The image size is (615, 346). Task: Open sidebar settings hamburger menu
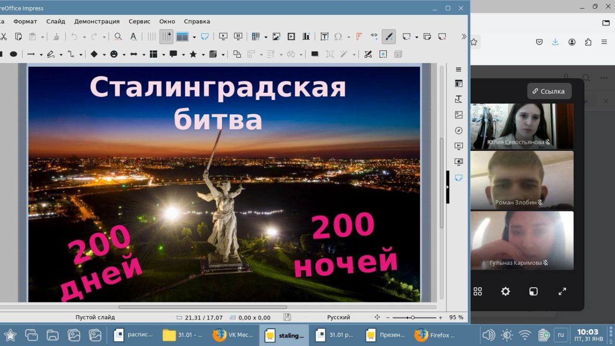tap(458, 69)
